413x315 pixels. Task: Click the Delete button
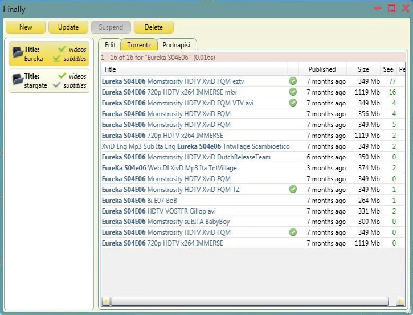[154, 27]
